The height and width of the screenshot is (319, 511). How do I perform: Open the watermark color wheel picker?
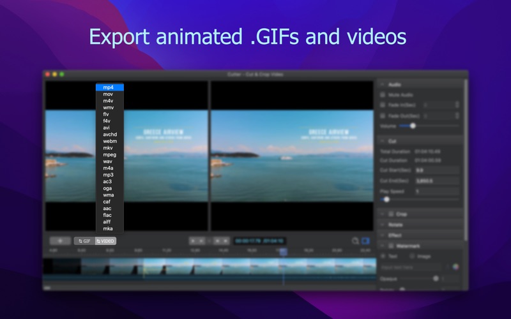click(x=455, y=267)
